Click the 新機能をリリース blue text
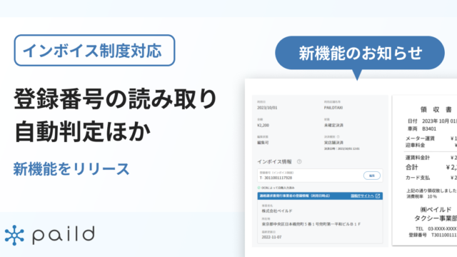Viewport: 457px width, 257px height. (x=71, y=169)
